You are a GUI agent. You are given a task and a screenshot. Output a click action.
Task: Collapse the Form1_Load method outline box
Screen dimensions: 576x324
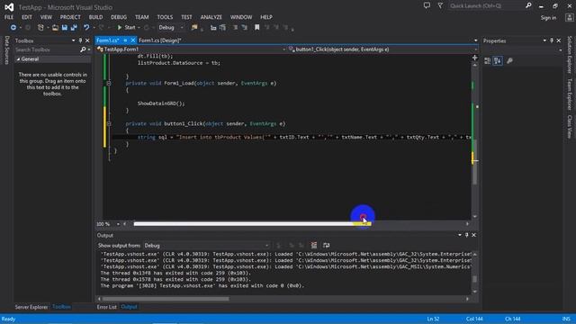(x=109, y=84)
